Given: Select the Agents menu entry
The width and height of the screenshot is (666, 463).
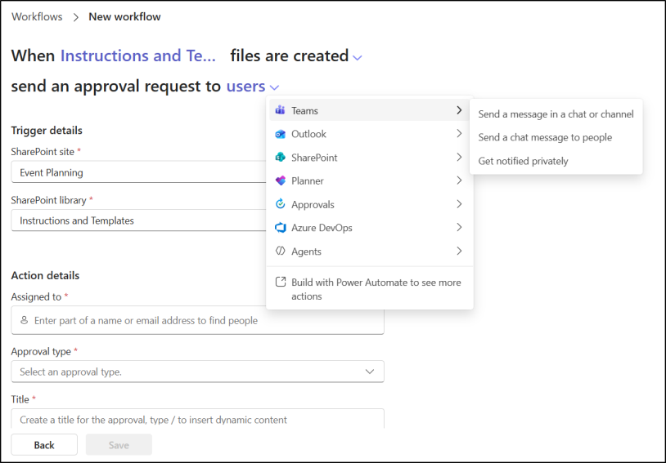Looking at the screenshot, I should click(369, 251).
